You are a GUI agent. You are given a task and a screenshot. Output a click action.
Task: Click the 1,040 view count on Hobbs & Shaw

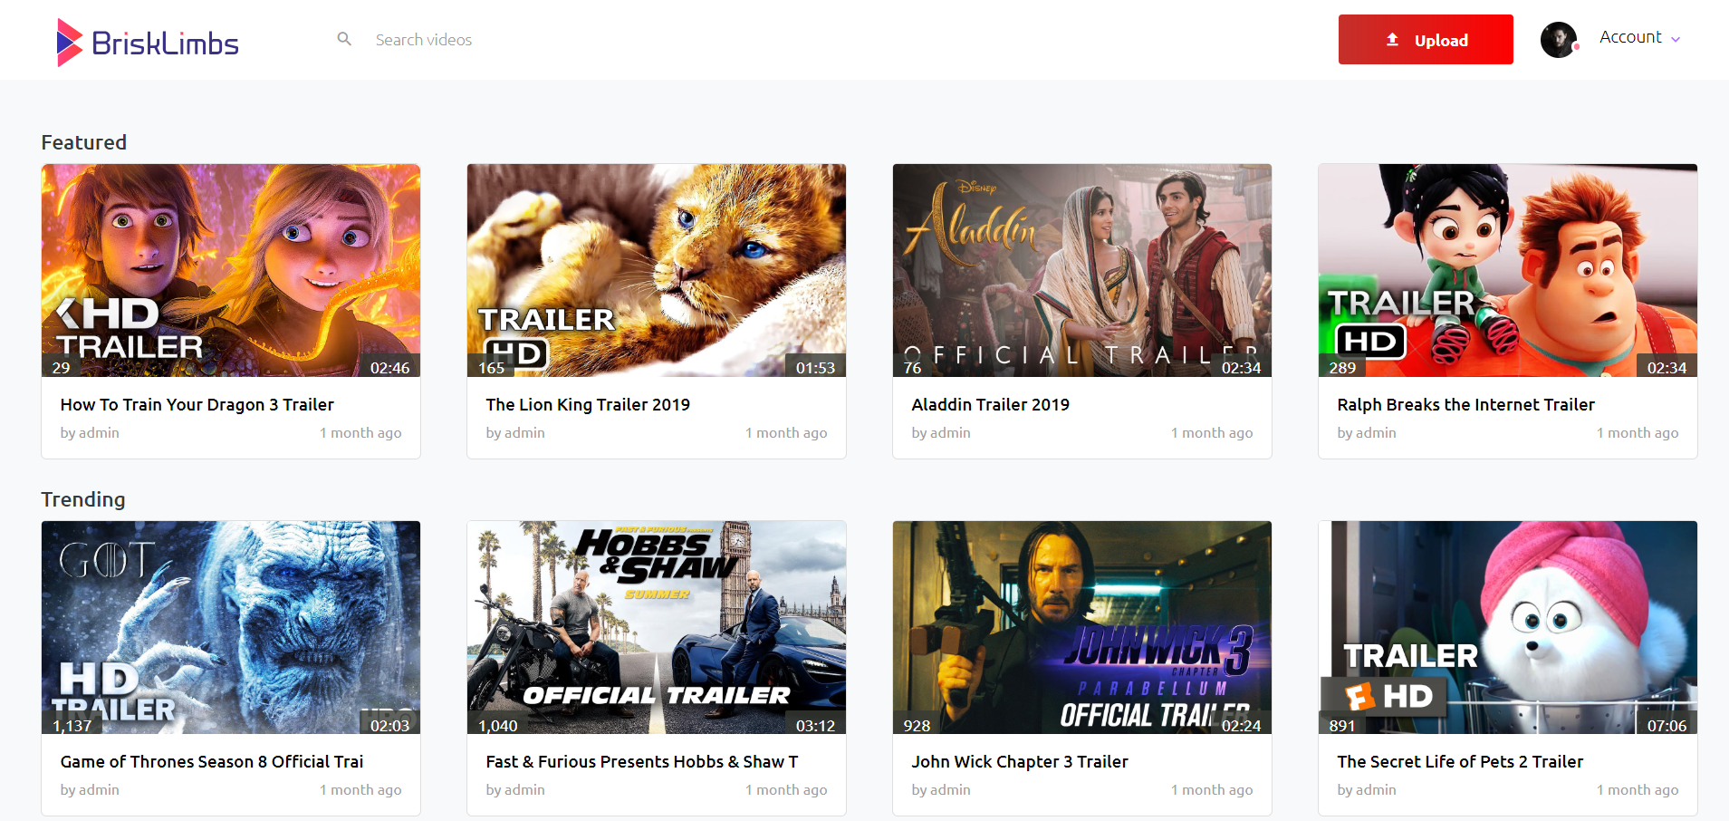(x=498, y=725)
